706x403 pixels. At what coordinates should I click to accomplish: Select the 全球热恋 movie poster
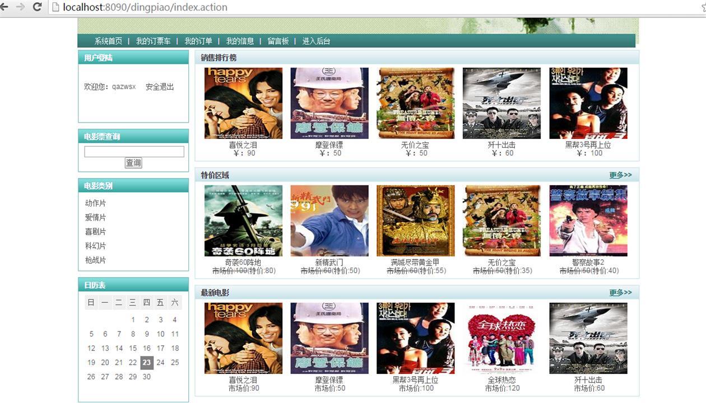tap(501, 338)
